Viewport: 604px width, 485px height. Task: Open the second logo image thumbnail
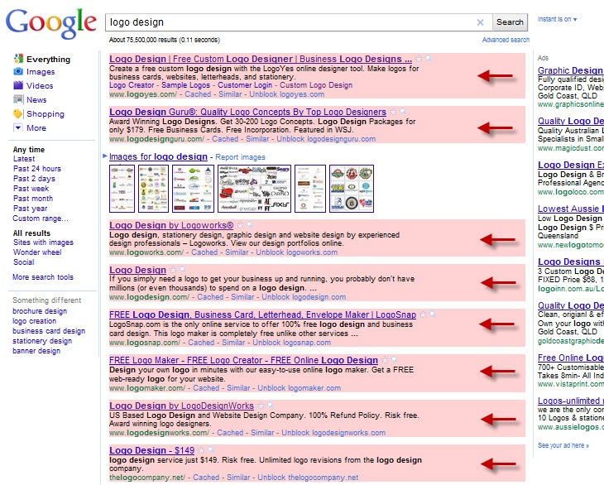pyautogui.click(x=153, y=189)
